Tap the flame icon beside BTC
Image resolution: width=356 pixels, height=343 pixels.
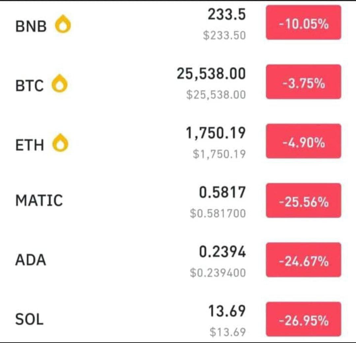click(60, 83)
